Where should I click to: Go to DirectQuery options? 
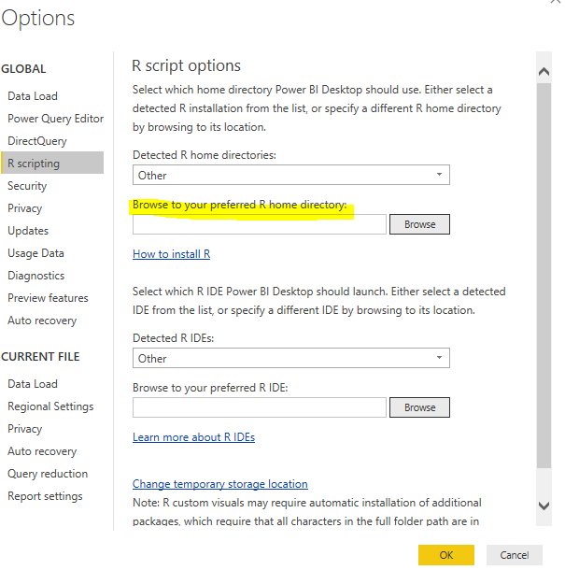(37, 141)
